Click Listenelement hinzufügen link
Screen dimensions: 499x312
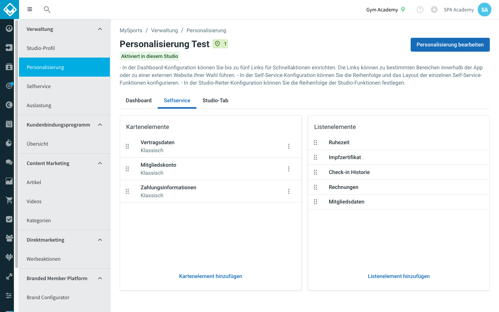pyautogui.click(x=399, y=276)
